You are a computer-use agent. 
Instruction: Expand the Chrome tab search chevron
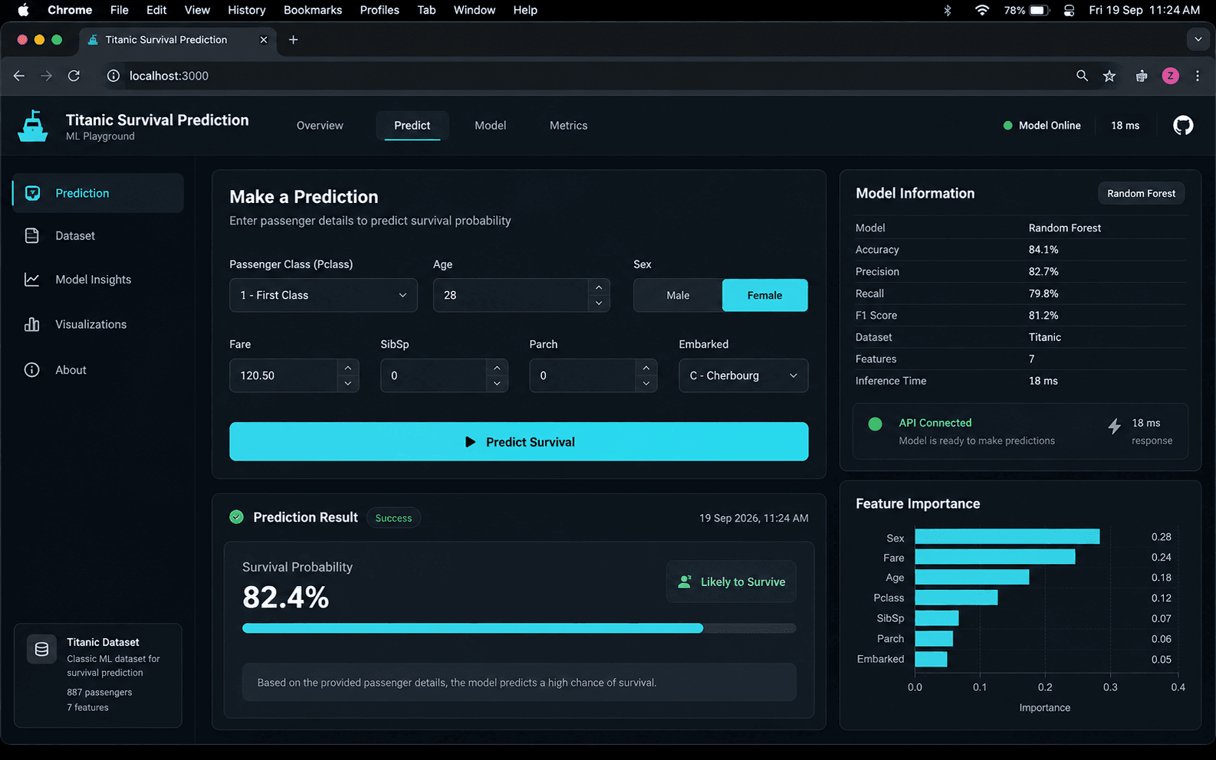(1198, 39)
